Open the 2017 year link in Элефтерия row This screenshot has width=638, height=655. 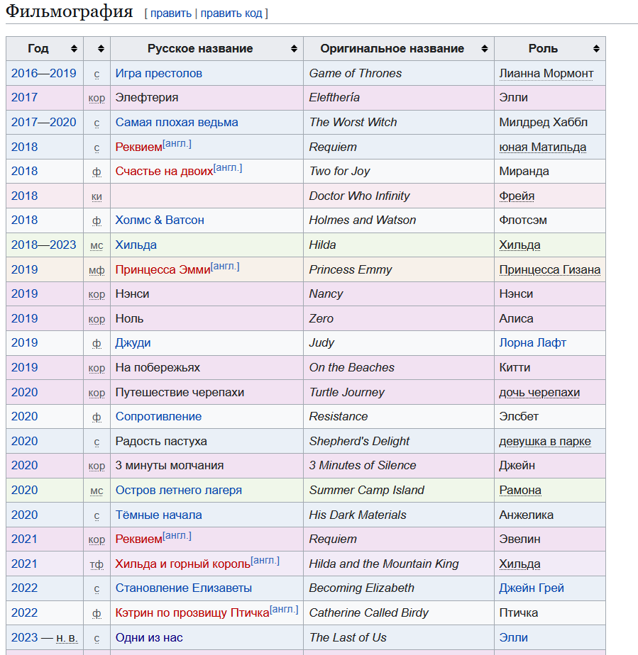(x=24, y=98)
